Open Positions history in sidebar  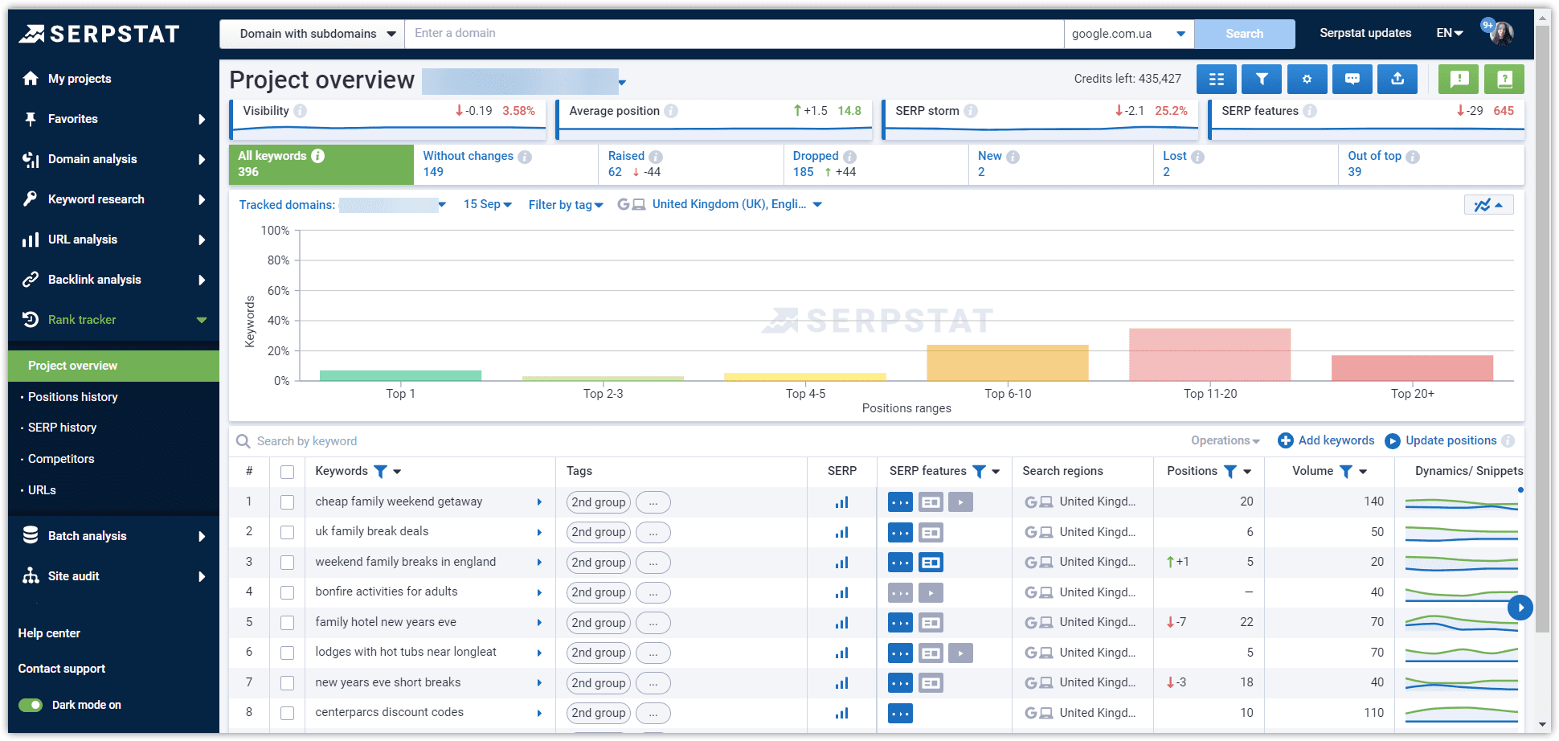tap(72, 397)
